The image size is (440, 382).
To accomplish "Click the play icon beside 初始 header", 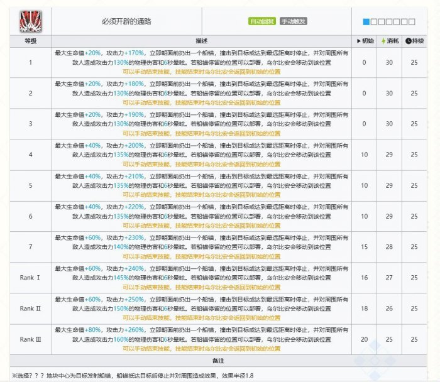I will coord(360,41).
